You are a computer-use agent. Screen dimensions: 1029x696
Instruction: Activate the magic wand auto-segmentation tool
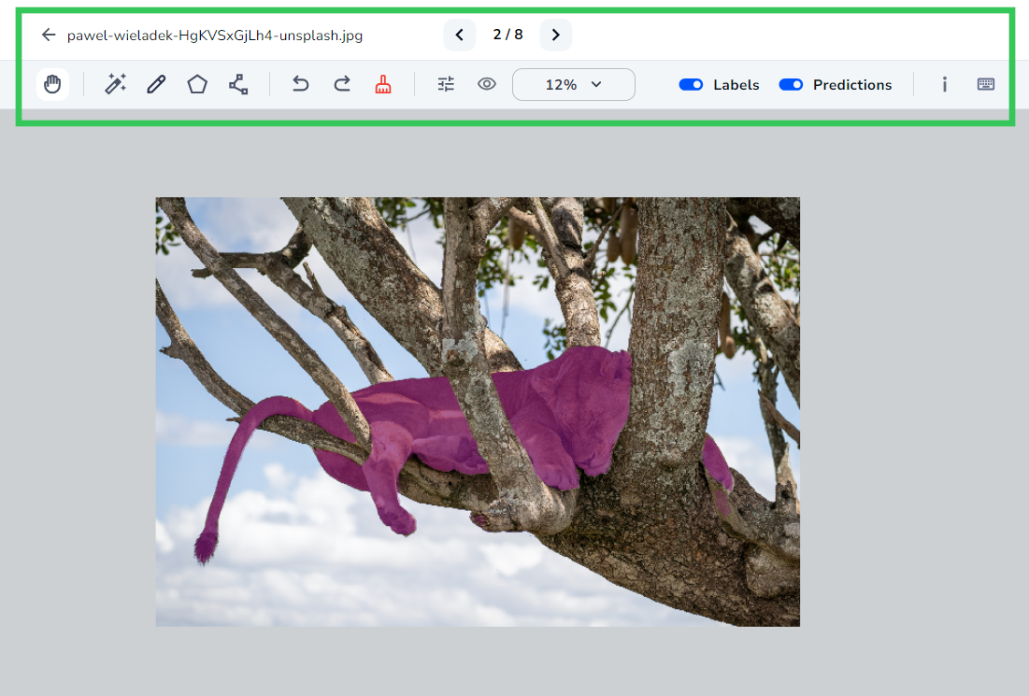(x=115, y=84)
